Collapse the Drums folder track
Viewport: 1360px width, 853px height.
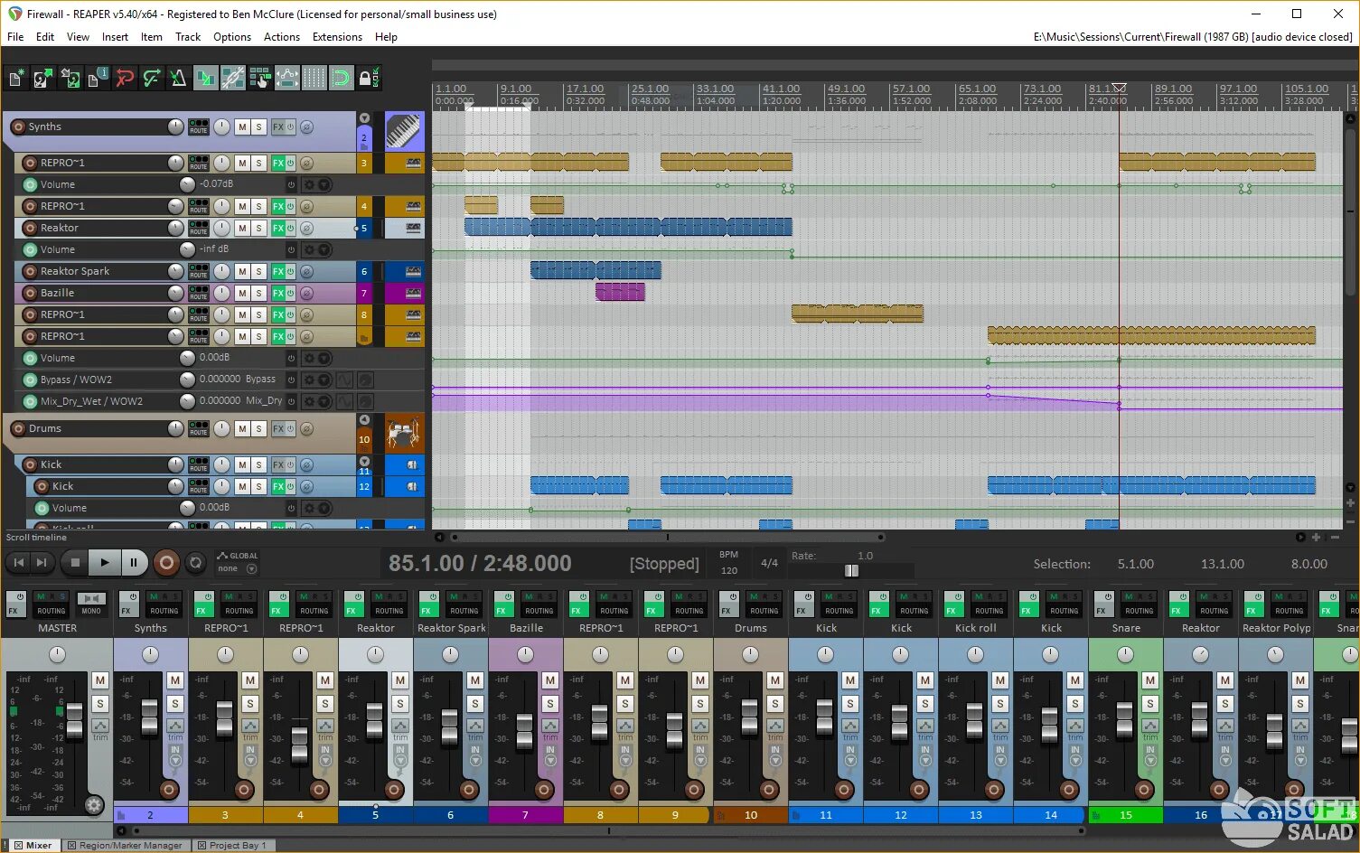pyautogui.click(x=364, y=420)
